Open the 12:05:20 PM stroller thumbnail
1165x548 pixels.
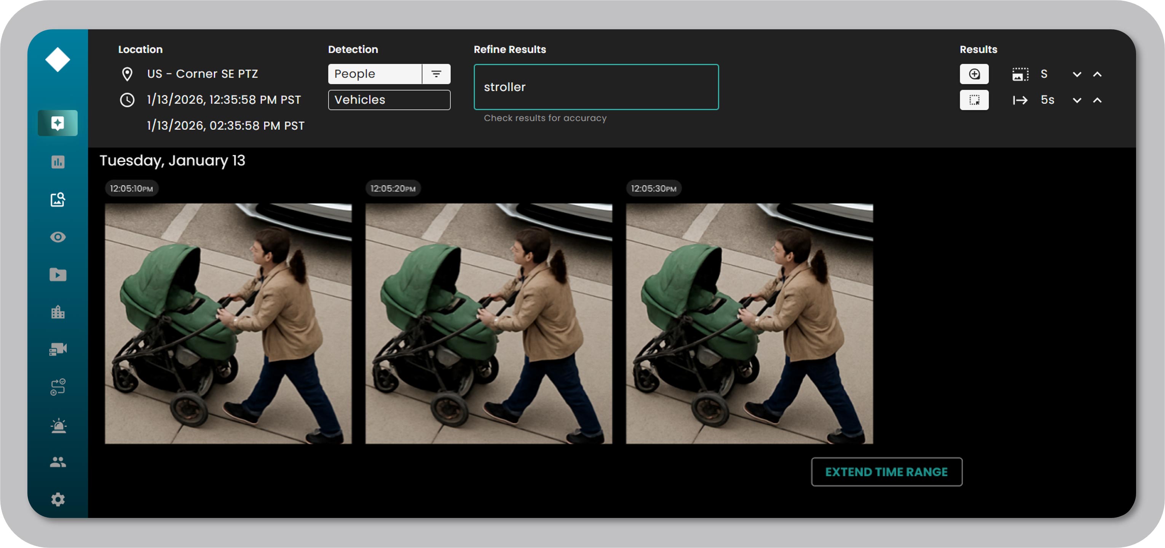[x=488, y=323]
